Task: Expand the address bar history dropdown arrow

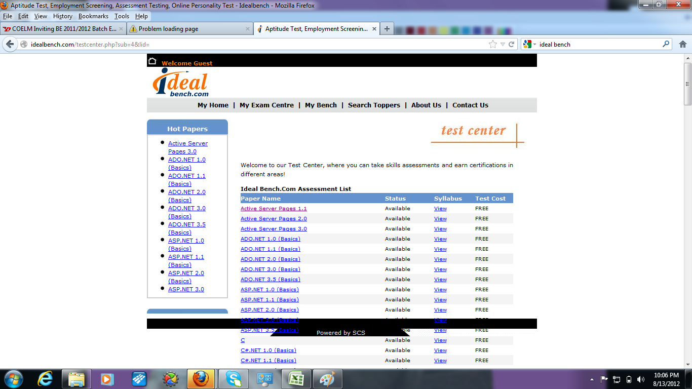Action: 503,45
